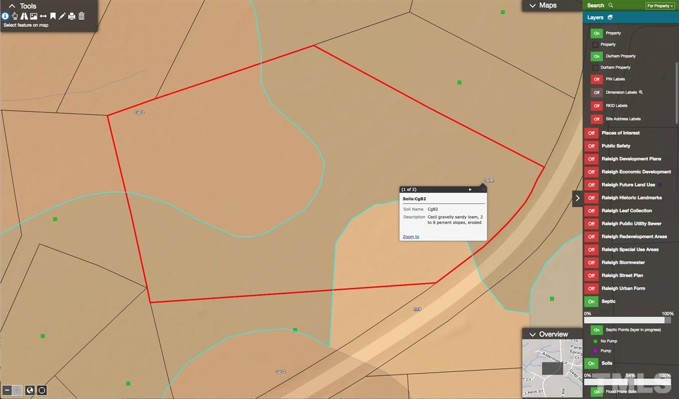Collapse the Tools panel chevron
The height and width of the screenshot is (399, 679).
12,6
